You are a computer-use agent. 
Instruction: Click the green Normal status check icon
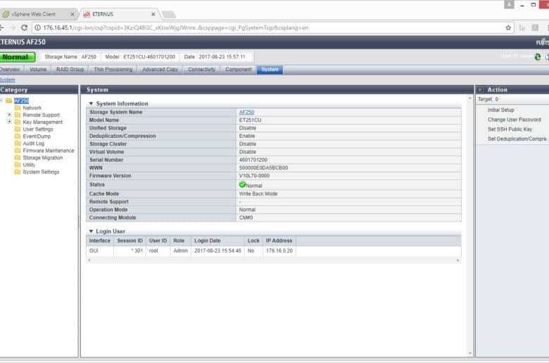click(242, 184)
